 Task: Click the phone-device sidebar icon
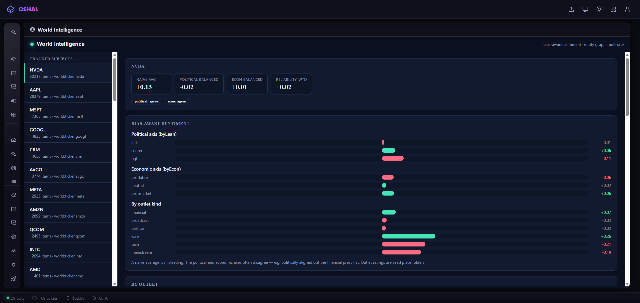point(14,101)
